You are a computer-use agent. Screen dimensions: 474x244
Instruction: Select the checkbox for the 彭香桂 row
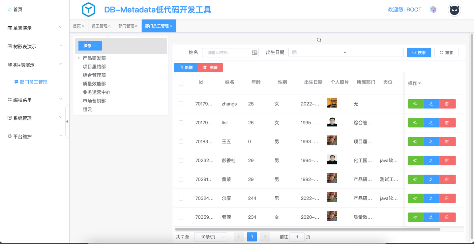[x=181, y=160]
